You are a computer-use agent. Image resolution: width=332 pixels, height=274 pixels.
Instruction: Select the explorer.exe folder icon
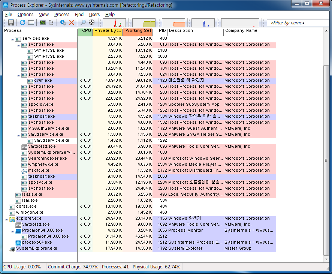12,219
